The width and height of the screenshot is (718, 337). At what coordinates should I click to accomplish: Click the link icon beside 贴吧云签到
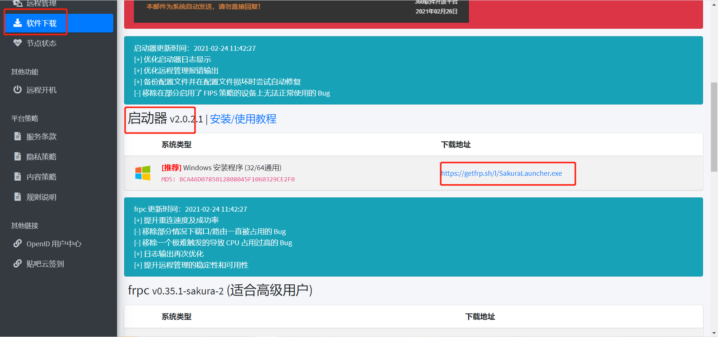pyautogui.click(x=18, y=263)
